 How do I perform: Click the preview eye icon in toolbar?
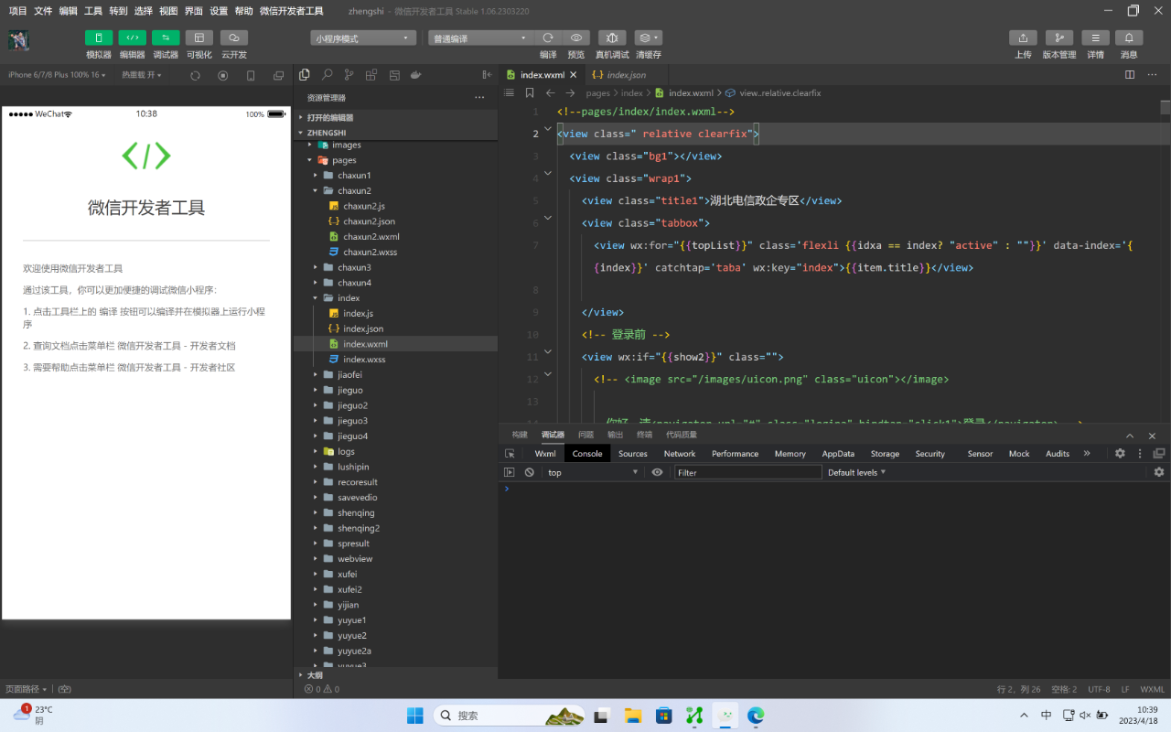[x=576, y=38]
